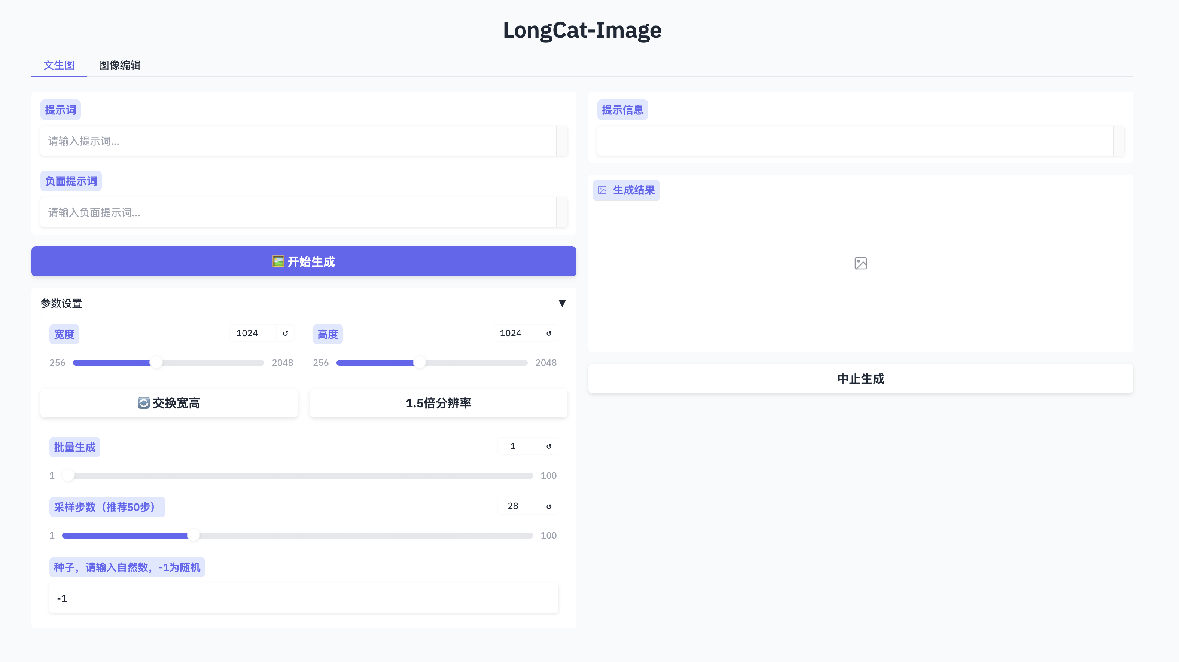Click the 交换宽高 button
Viewport: 1179px width, 662px height.
pyautogui.click(x=169, y=402)
